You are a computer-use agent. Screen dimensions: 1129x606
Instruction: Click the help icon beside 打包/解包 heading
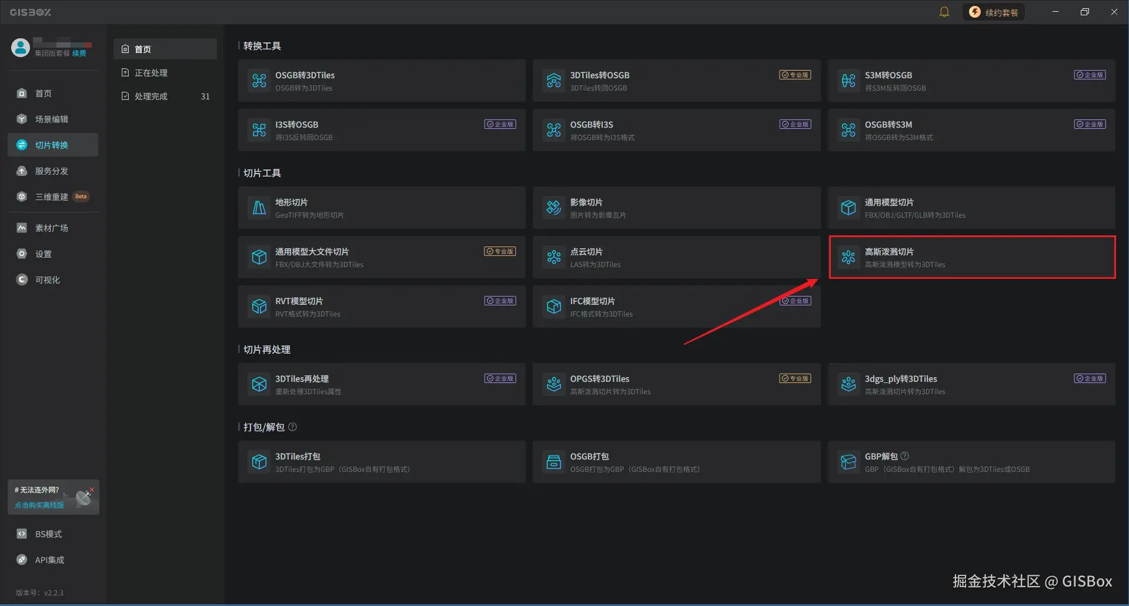tap(293, 427)
